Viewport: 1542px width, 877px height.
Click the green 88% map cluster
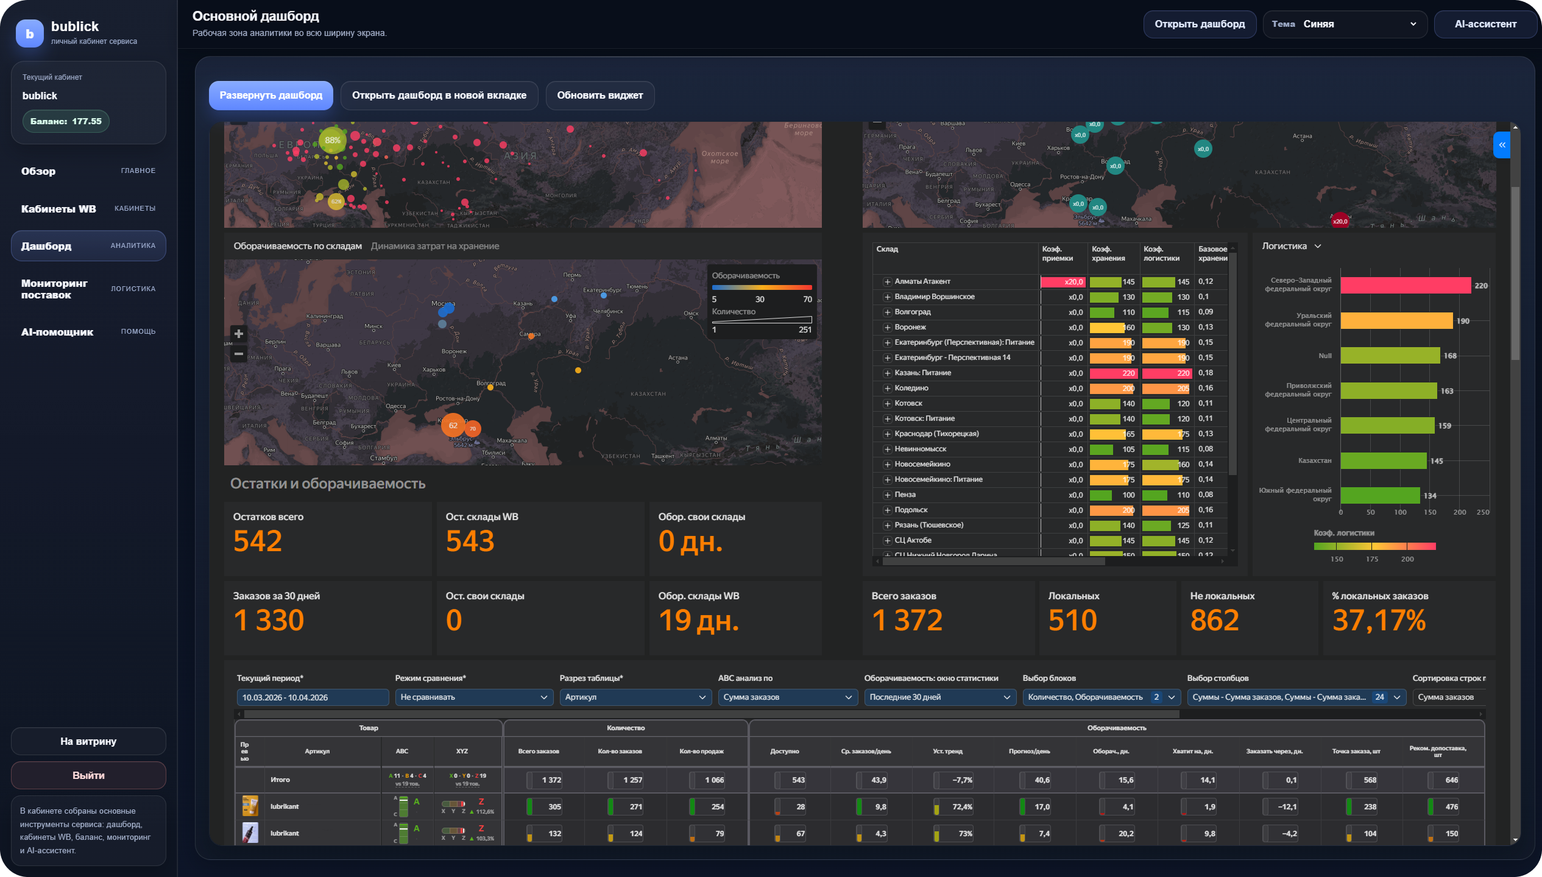333,140
